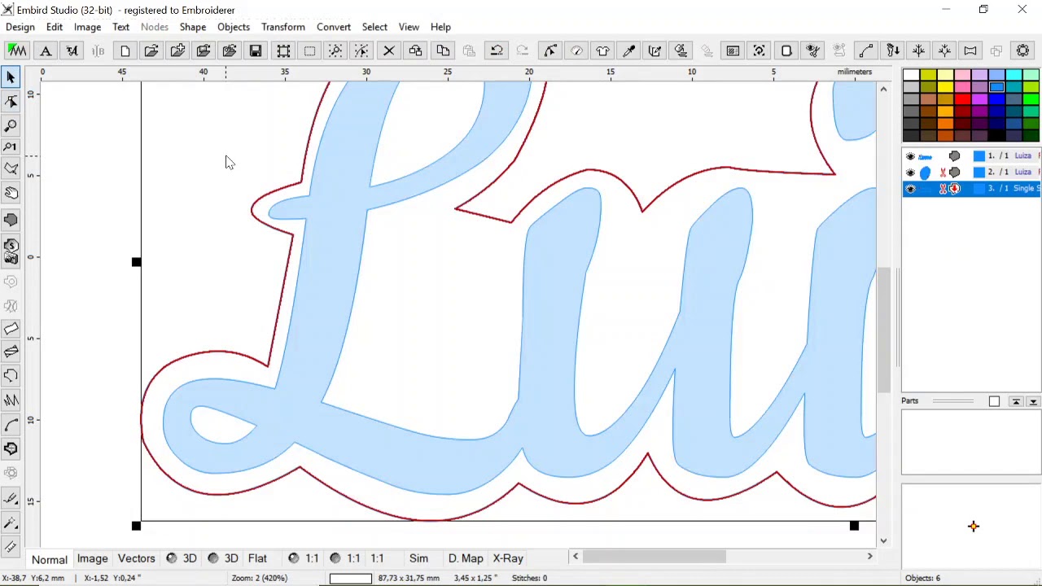Collapse Parts panel with down arrow button
Screen dimensions: 1042x586
coord(1033,401)
